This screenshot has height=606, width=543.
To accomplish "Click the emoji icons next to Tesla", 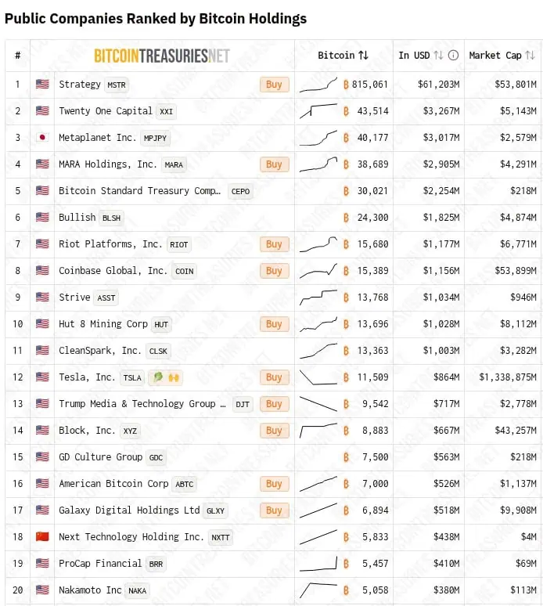I will 164,377.
